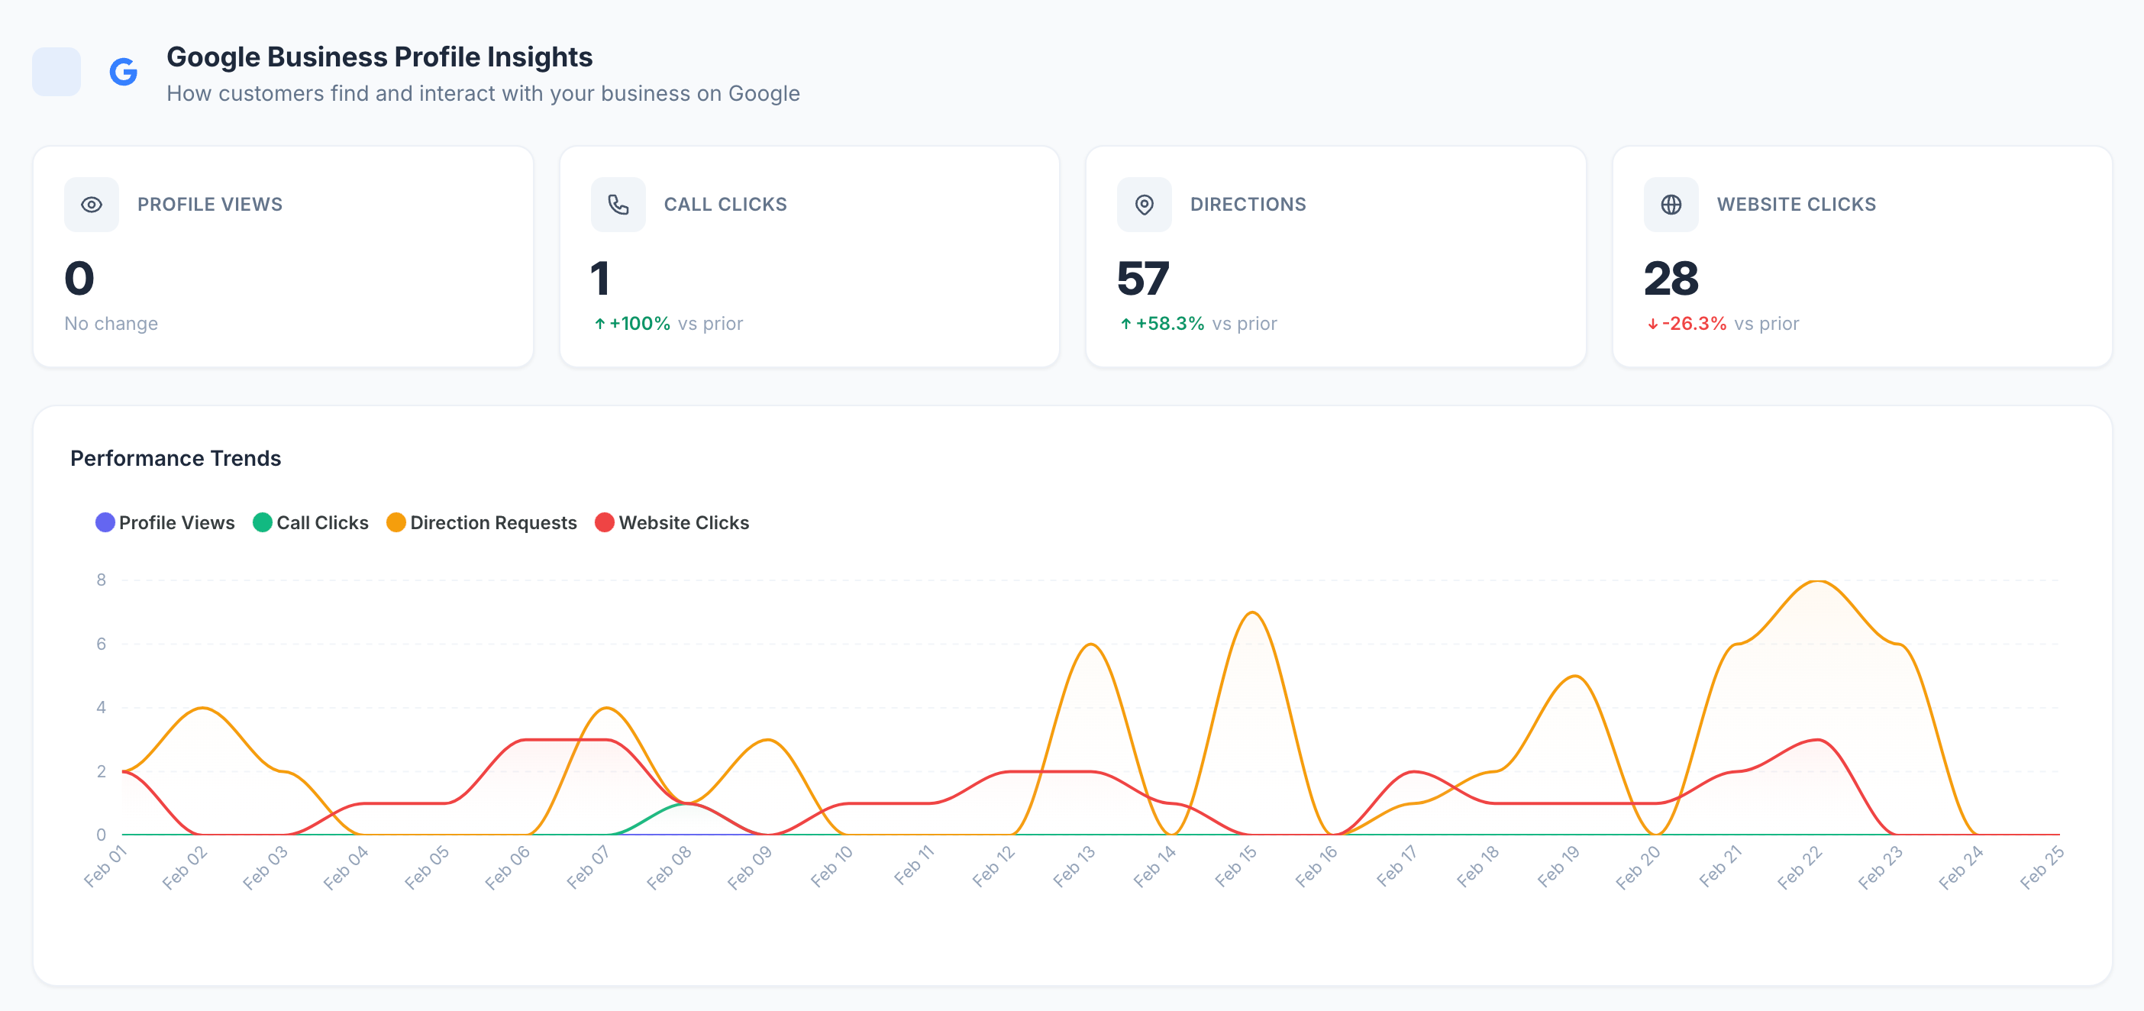Click the red Website Clicks legend dot
The image size is (2144, 1011).
pyautogui.click(x=604, y=522)
